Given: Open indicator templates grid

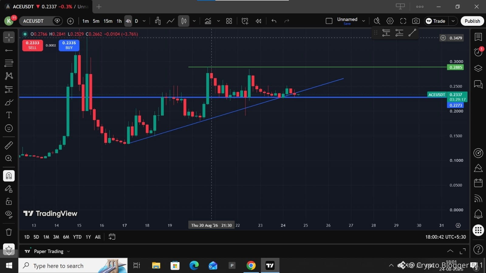Looking at the screenshot, I should click(x=229, y=21).
